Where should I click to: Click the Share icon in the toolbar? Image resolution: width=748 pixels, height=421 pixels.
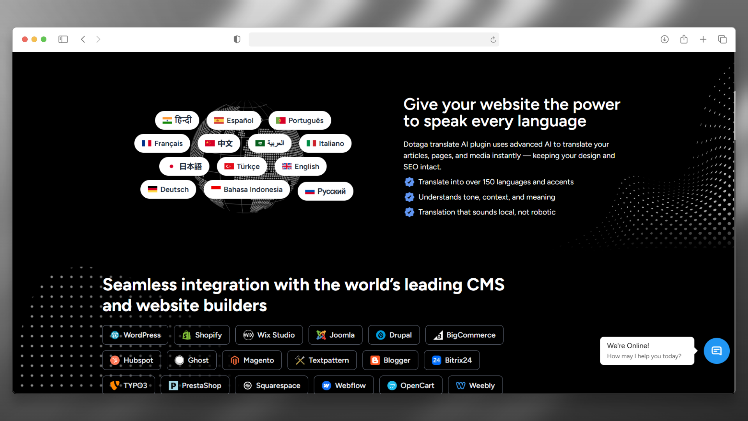pyautogui.click(x=684, y=39)
